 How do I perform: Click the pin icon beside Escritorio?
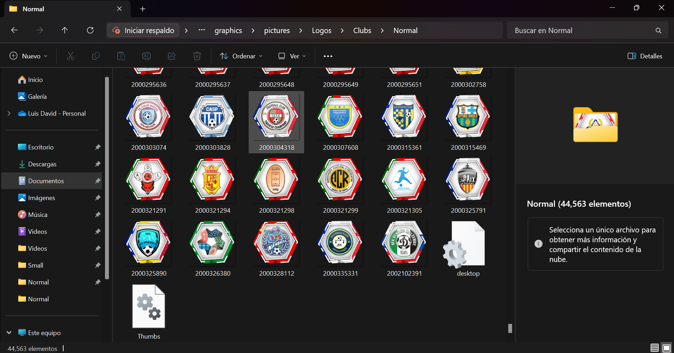click(98, 147)
